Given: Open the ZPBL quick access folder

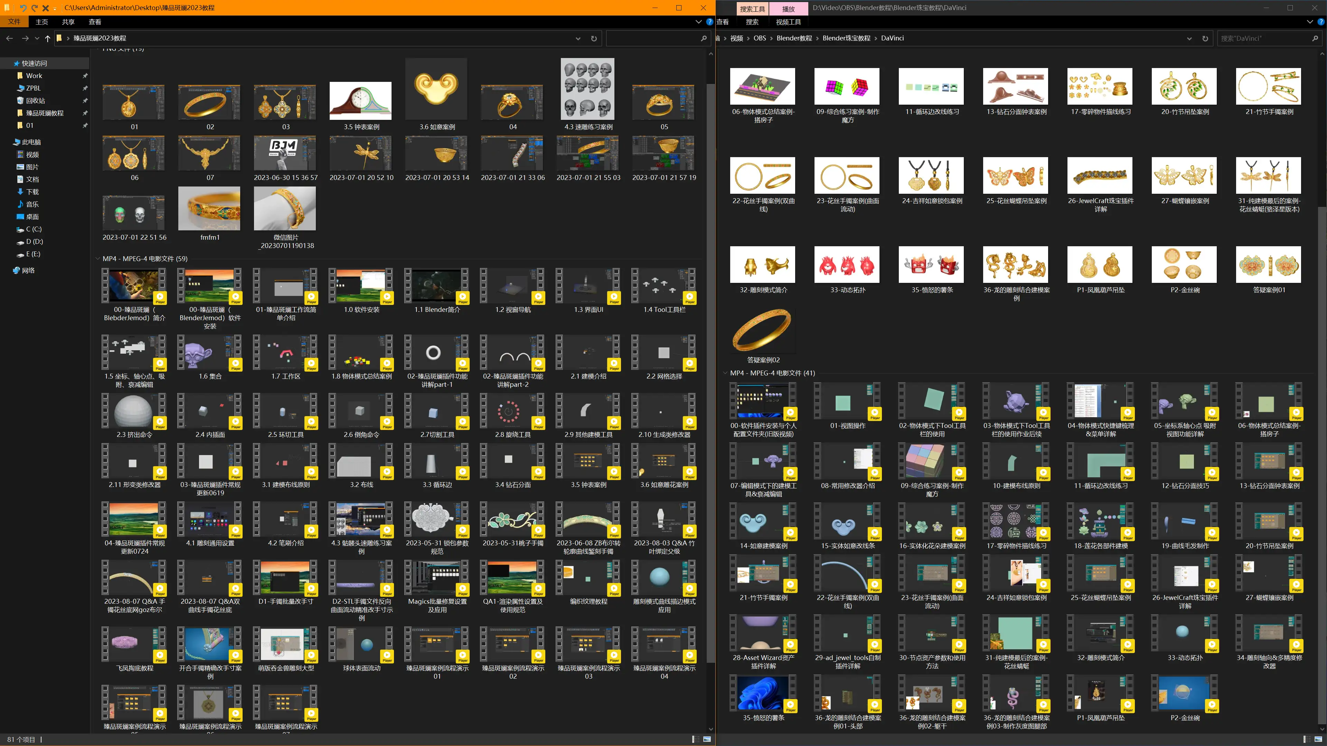Looking at the screenshot, I should [x=33, y=88].
